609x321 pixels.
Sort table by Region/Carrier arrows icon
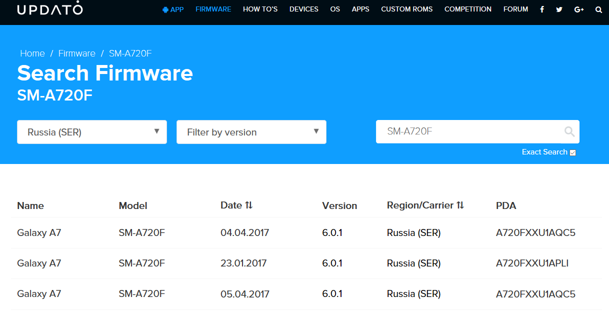460,205
